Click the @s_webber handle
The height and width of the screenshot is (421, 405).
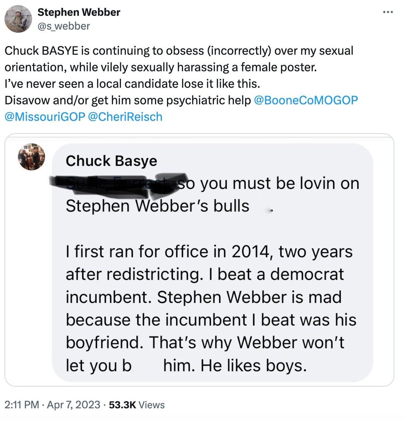click(x=64, y=26)
